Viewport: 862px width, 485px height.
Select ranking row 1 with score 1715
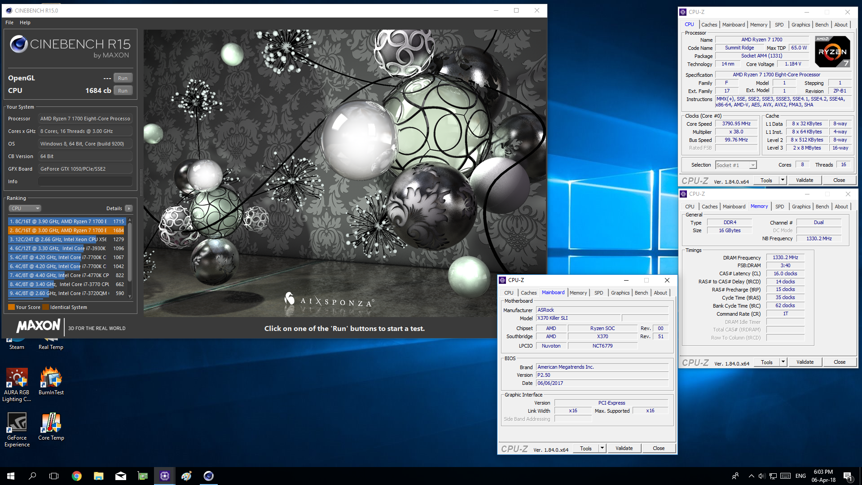pos(67,221)
